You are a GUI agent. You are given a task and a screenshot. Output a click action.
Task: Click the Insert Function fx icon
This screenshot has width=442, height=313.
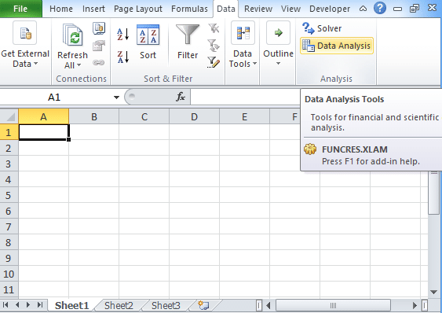tap(181, 97)
